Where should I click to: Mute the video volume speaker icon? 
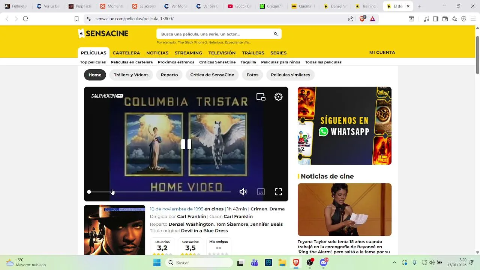pyautogui.click(x=243, y=192)
